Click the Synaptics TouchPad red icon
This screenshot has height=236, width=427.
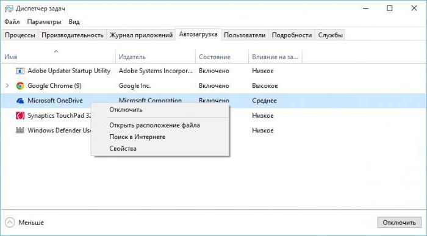pyautogui.click(x=20, y=116)
